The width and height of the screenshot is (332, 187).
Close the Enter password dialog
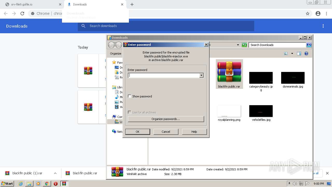tap(206, 45)
